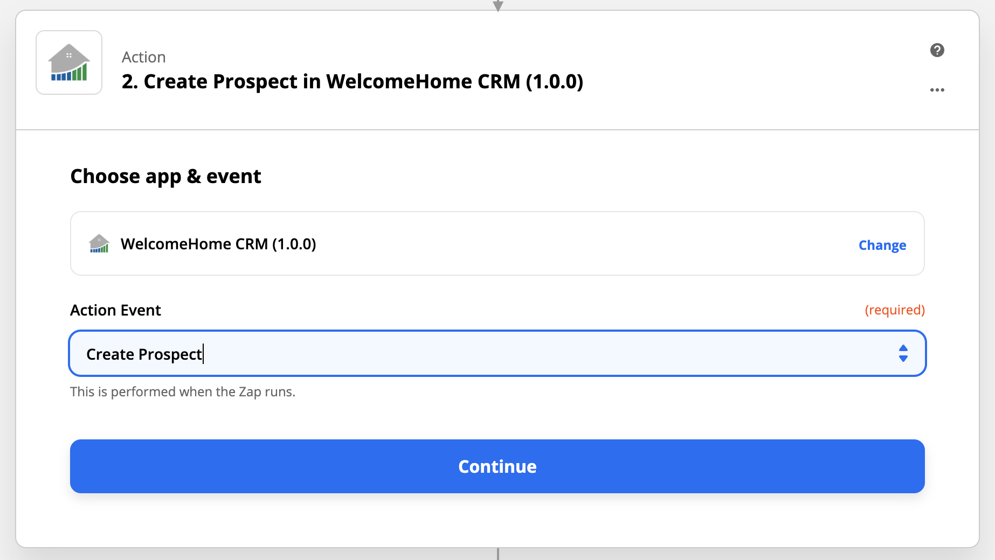995x560 pixels.
Task: Click the (required) indicator text
Action: (x=895, y=310)
